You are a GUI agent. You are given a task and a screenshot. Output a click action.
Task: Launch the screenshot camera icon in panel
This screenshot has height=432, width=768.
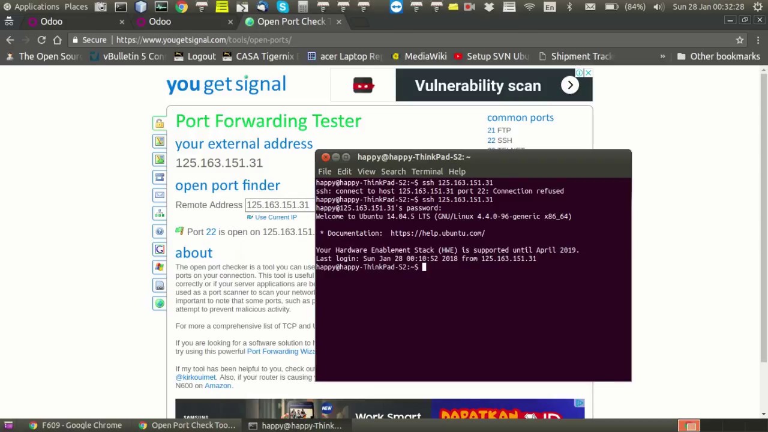pyautogui.click(x=101, y=7)
